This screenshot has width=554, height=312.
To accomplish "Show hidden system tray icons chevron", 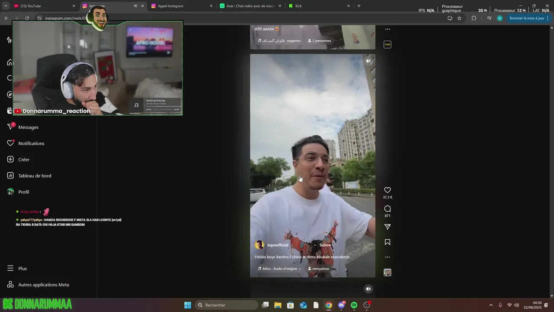I will (491, 305).
